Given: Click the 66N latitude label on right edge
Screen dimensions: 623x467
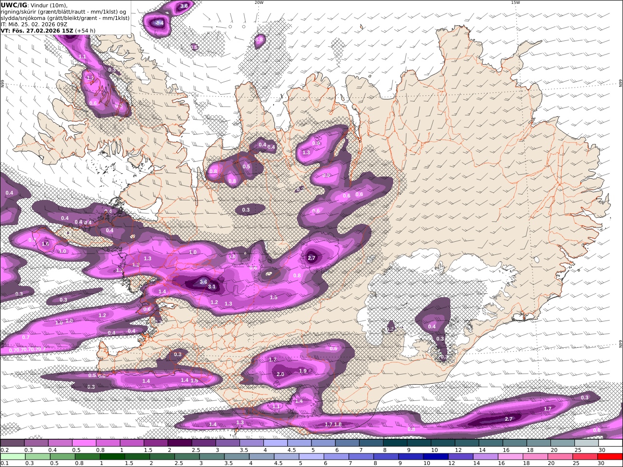Looking at the screenshot, I should [x=621, y=84].
